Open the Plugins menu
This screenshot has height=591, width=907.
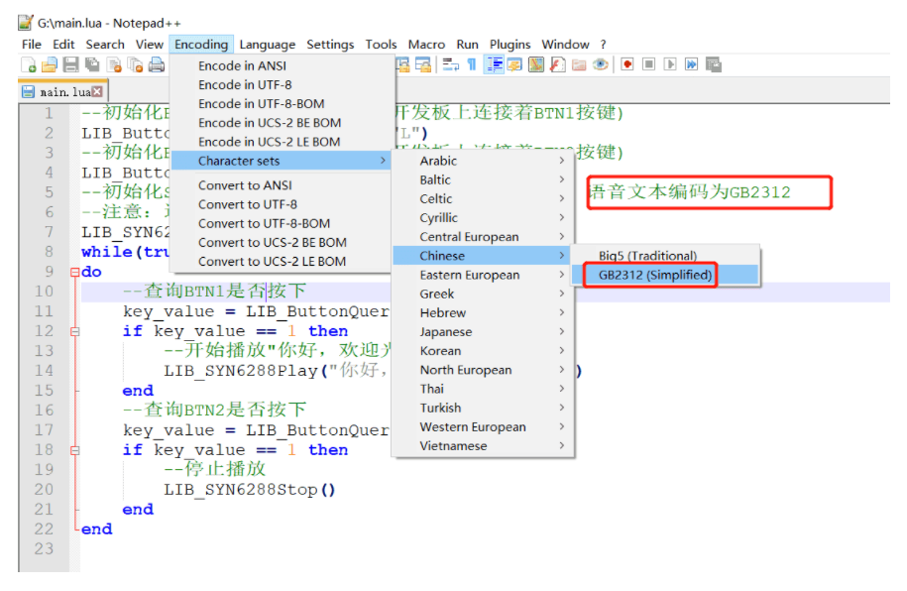pos(510,45)
